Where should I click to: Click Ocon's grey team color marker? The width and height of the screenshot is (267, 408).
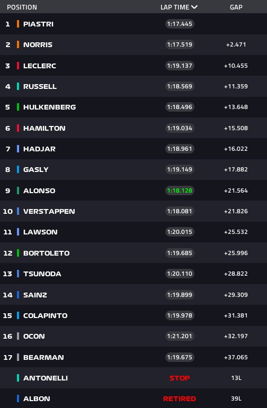[18, 336]
